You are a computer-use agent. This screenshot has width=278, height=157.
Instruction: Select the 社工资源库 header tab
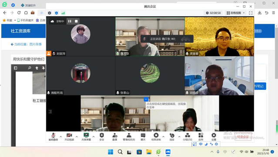[x=20, y=31]
